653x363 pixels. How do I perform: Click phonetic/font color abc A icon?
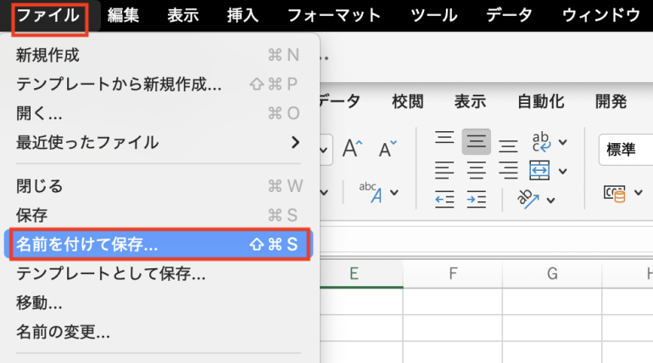click(x=371, y=192)
